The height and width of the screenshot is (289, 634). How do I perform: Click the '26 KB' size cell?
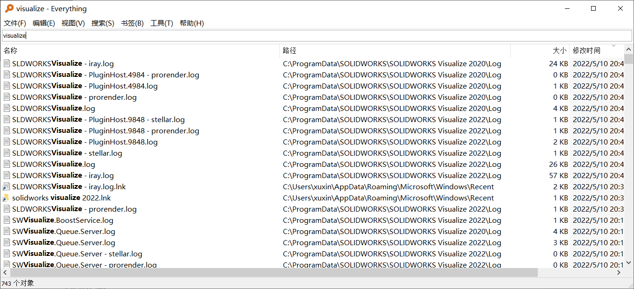point(558,164)
